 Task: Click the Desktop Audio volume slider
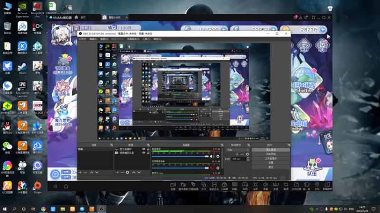click(x=180, y=157)
